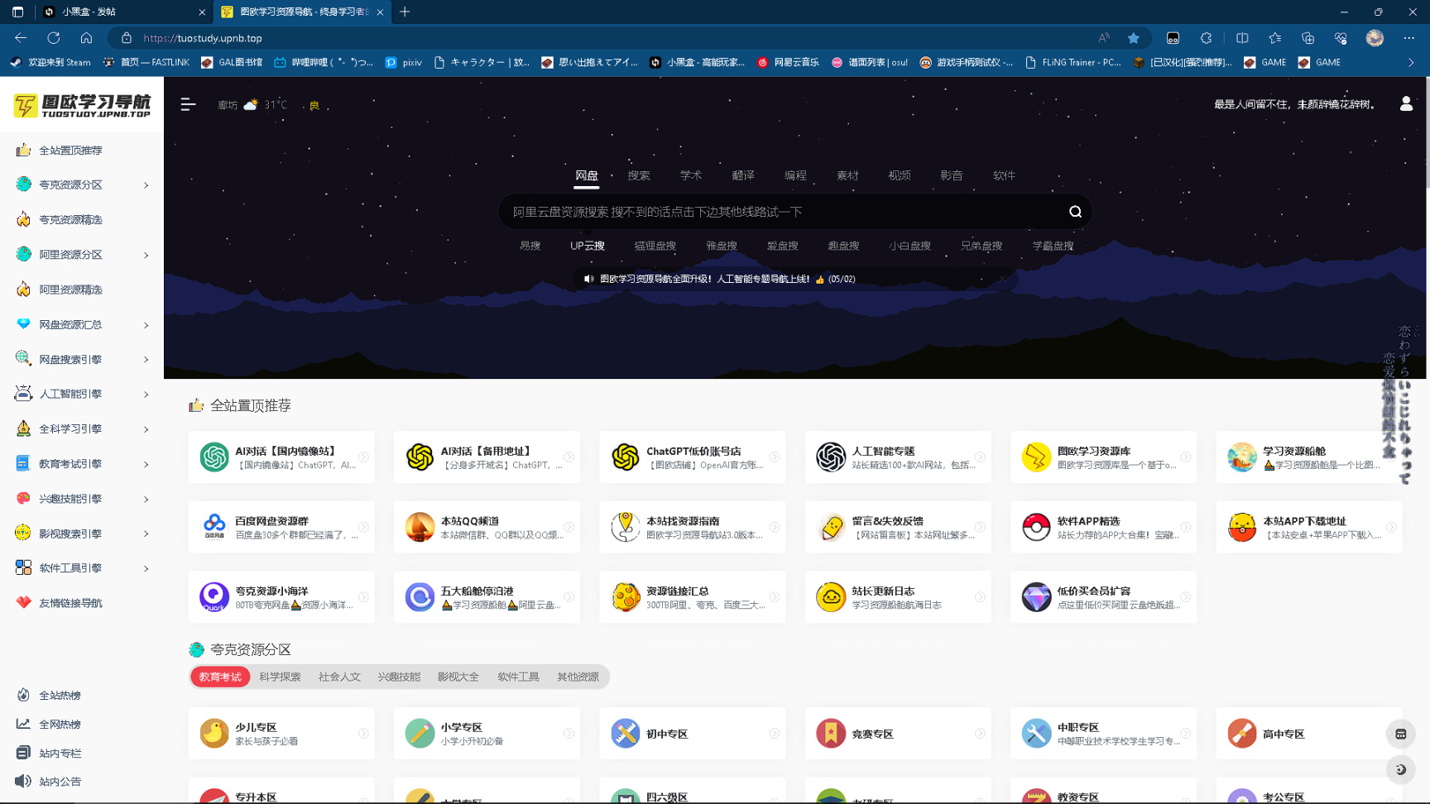Click the floating calendar button near 高中专区
Screen dimensions: 1430x804
click(x=1400, y=734)
